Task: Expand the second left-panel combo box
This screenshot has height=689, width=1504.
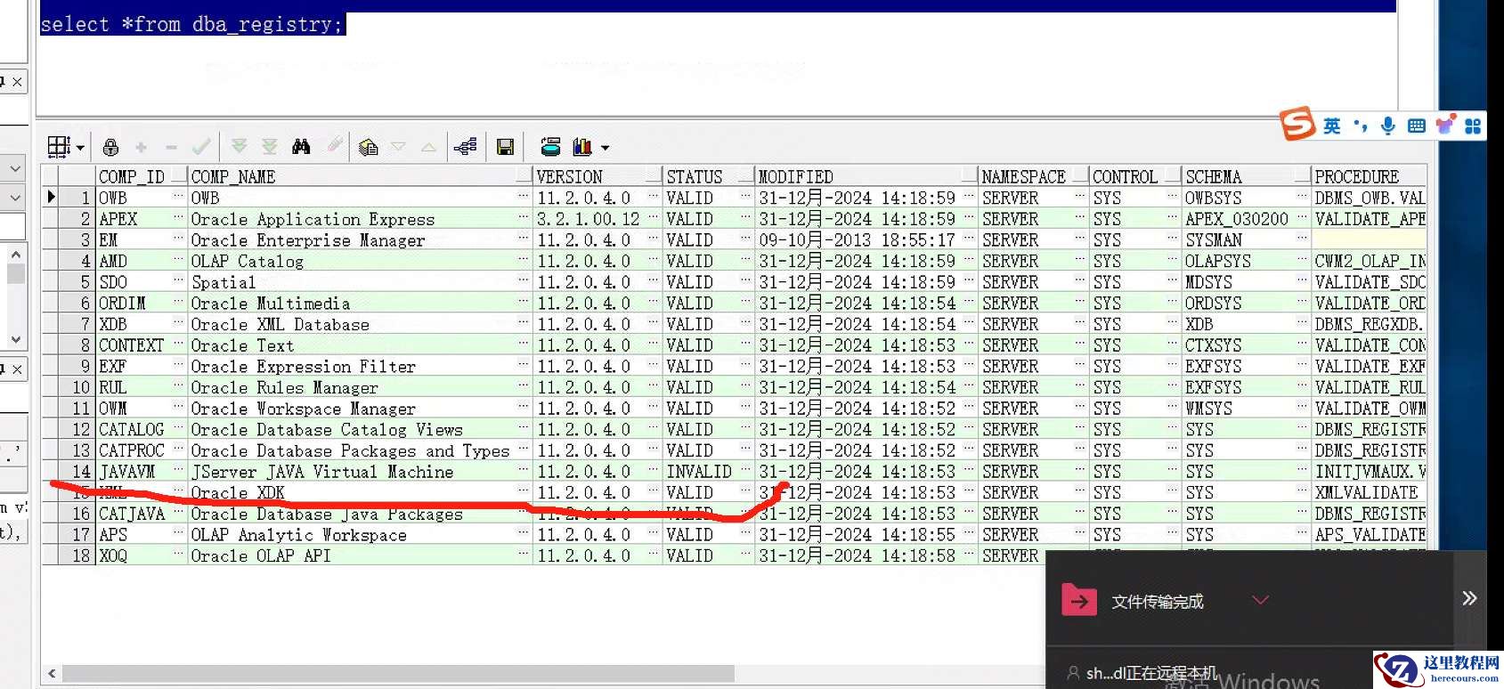Action: (x=15, y=197)
